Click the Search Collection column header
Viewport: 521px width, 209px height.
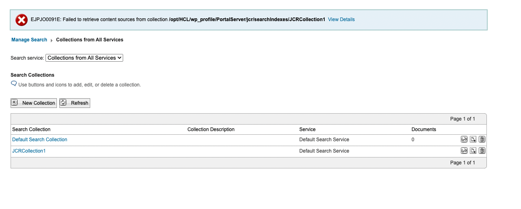(x=31, y=129)
